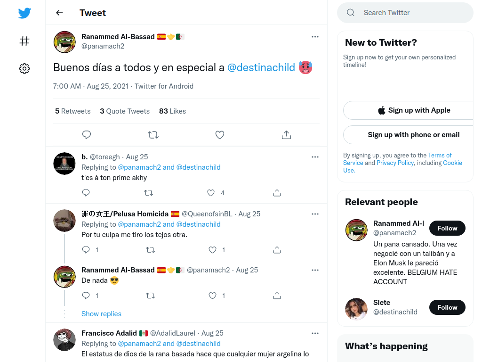482x362 pixels.
Task: Like the 'De nada' reply
Action: (212, 296)
